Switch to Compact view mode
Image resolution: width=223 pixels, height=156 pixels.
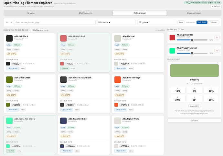(x=214, y=23)
